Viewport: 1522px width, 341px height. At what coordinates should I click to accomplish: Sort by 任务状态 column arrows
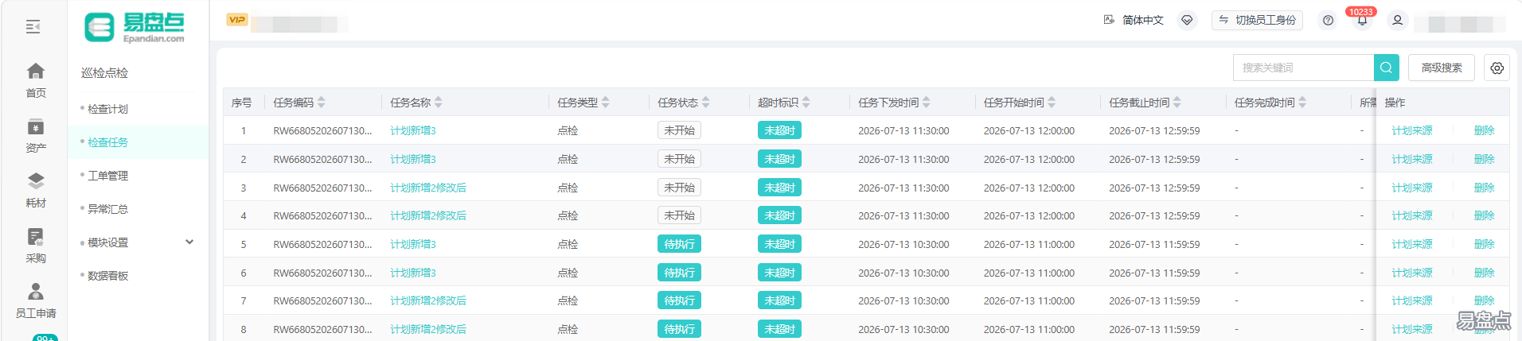(x=705, y=103)
